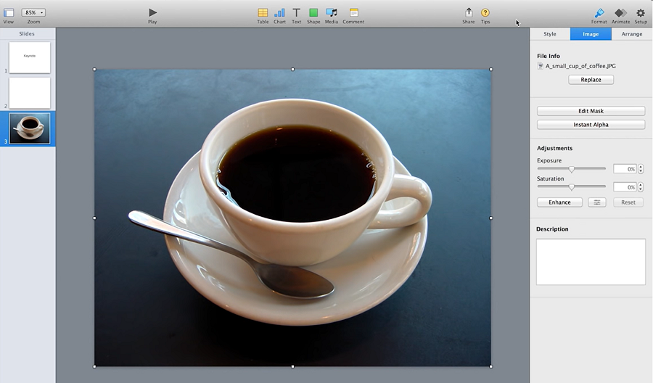
Task: Open the 85% Zoom dropdown
Action: coord(33,12)
